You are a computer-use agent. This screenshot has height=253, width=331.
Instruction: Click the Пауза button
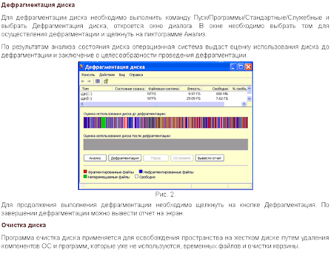point(156,158)
